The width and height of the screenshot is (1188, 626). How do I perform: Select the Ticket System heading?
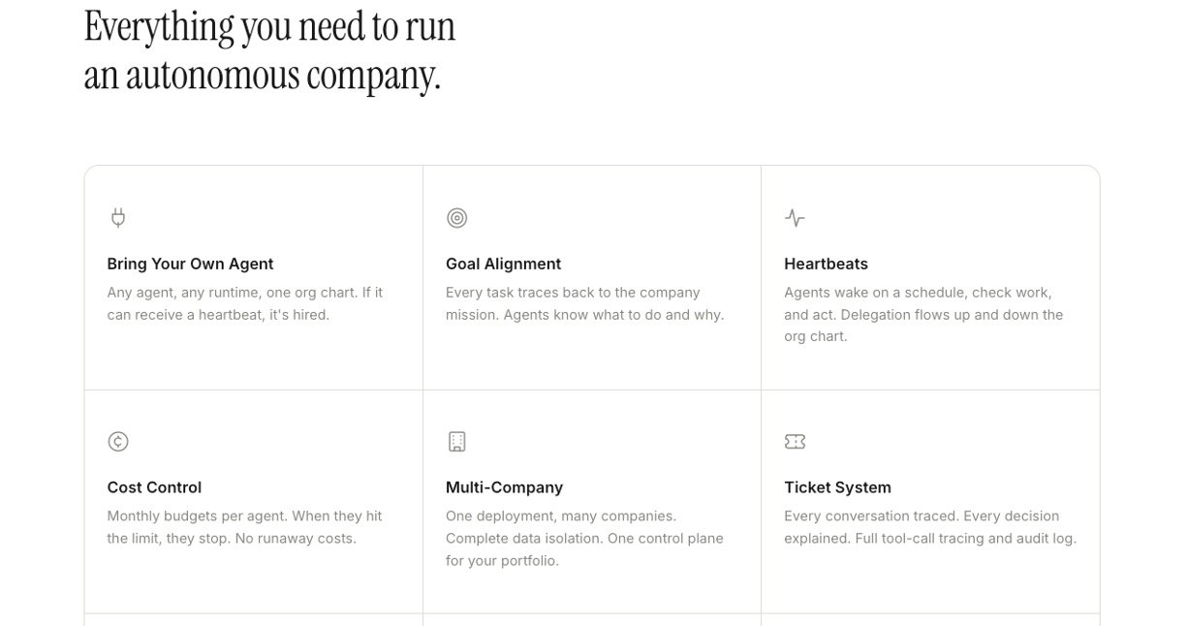838,487
